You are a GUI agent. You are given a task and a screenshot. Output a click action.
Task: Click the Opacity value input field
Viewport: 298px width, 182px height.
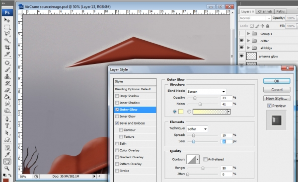click(x=226, y=98)
